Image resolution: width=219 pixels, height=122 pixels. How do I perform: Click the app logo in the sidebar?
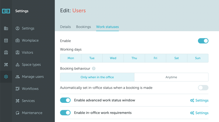[x=6, y=11]
